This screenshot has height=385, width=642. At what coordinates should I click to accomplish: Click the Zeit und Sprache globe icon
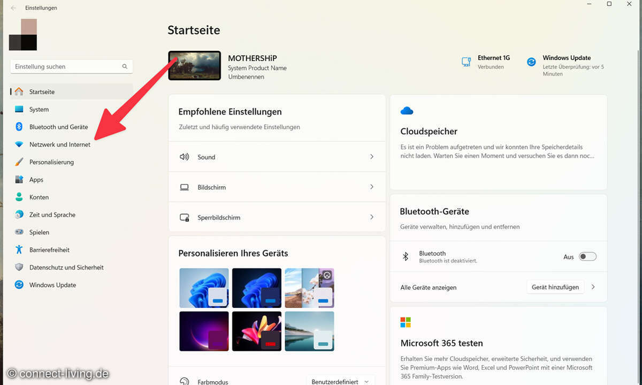(x=19, y=214)
